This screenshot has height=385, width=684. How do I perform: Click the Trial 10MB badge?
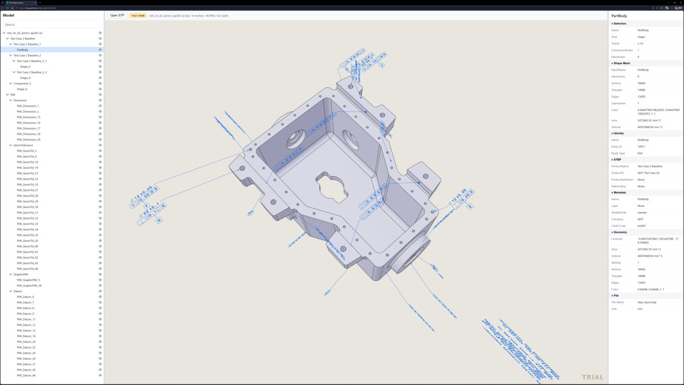(138, 15)
